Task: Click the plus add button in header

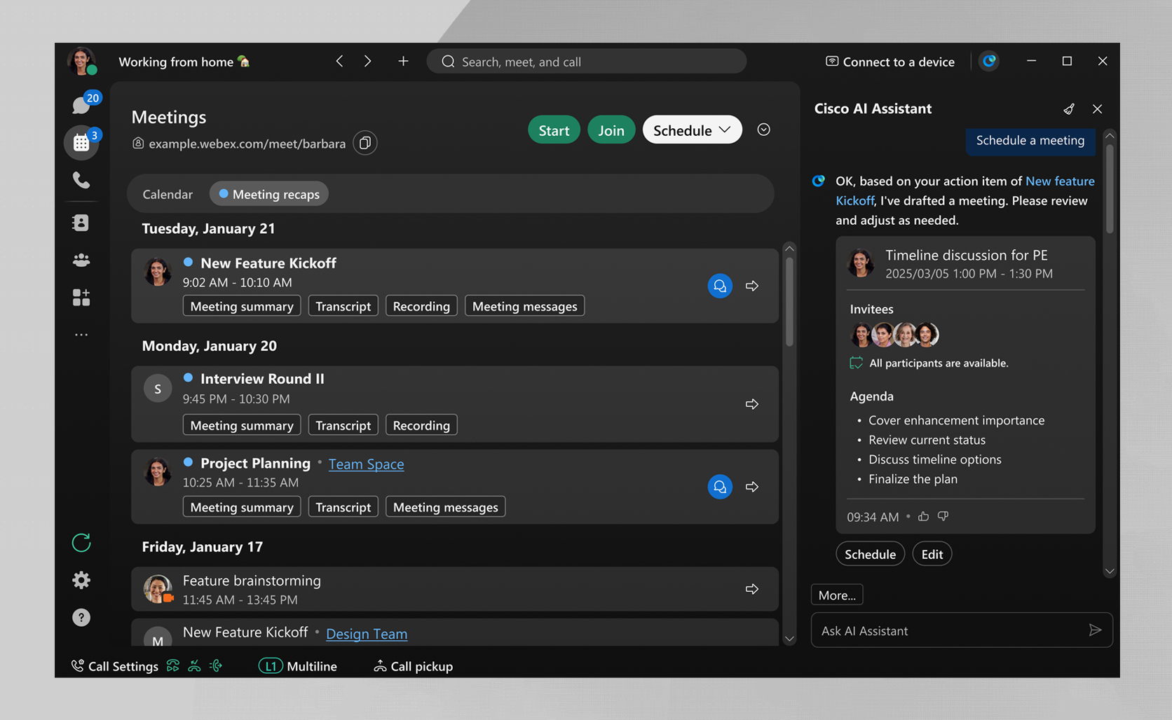Action: pos(403,62)
